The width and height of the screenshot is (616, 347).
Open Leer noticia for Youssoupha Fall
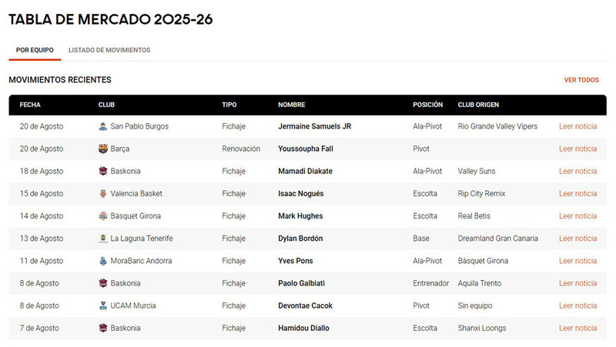[578, 148]
